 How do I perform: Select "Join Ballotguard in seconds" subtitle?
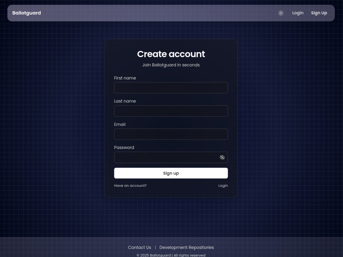(171, 65)
